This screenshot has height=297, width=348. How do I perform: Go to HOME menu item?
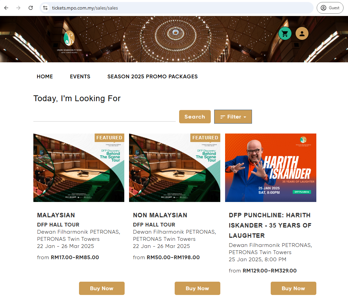point(45,77)
